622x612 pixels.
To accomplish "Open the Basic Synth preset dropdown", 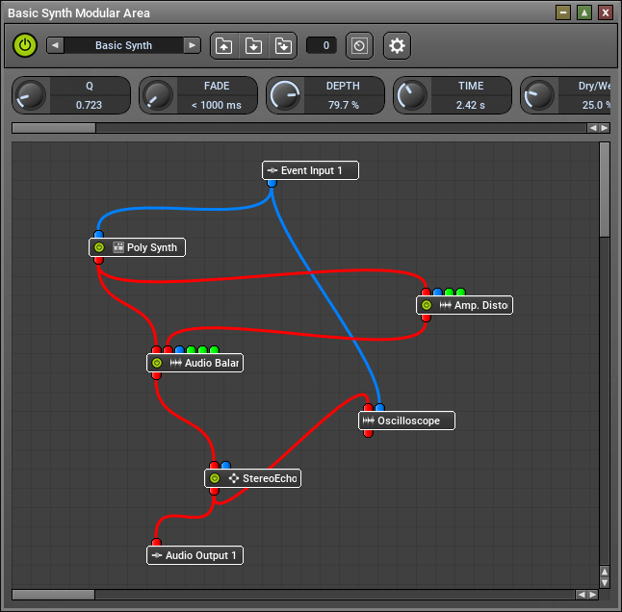I will pyautogui.click(x=123, y=45).
